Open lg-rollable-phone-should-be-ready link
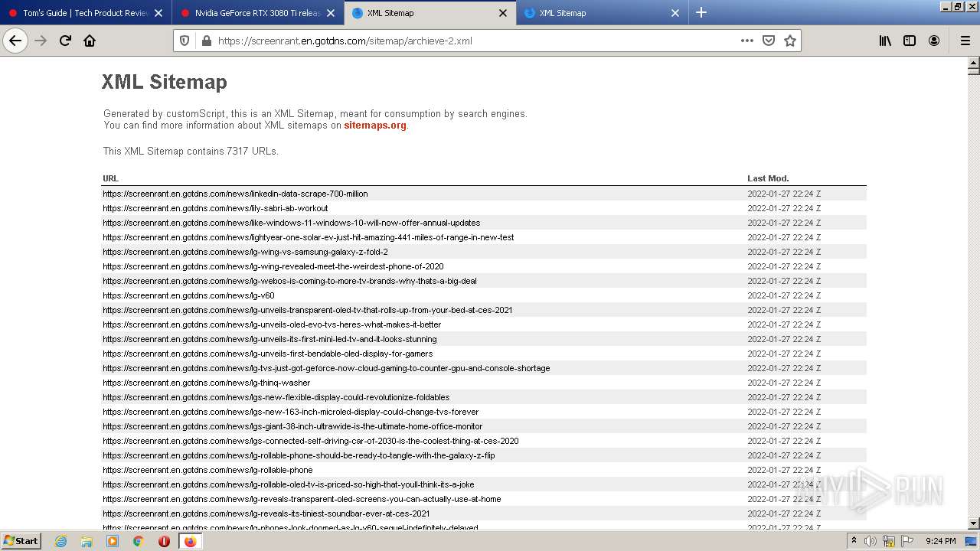The height and width of the screenshot is (551, 980). [x=299, y=455]
